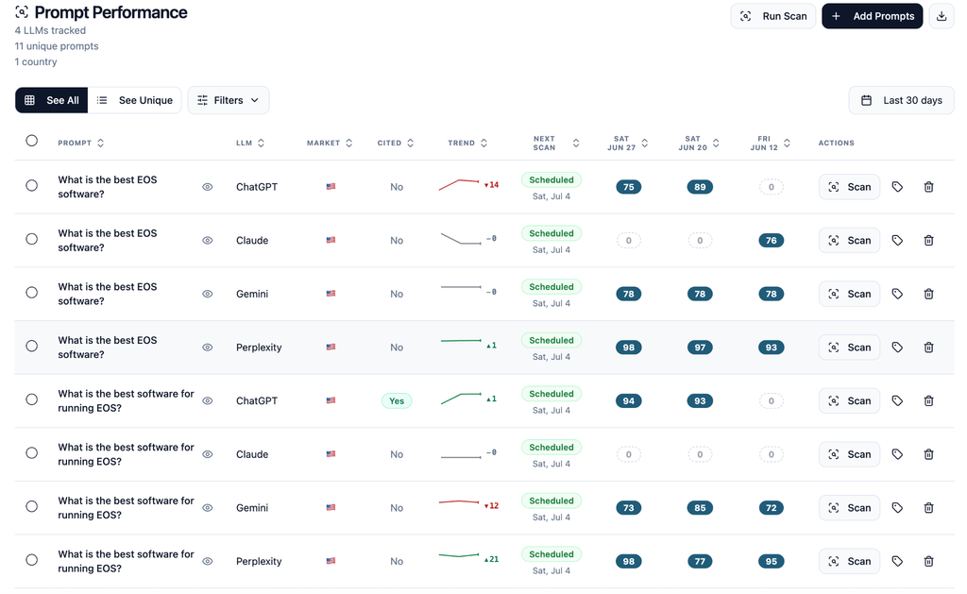967x594 pixels.
Task: Sort by PROMPT column
Action: tap(81, 144)
